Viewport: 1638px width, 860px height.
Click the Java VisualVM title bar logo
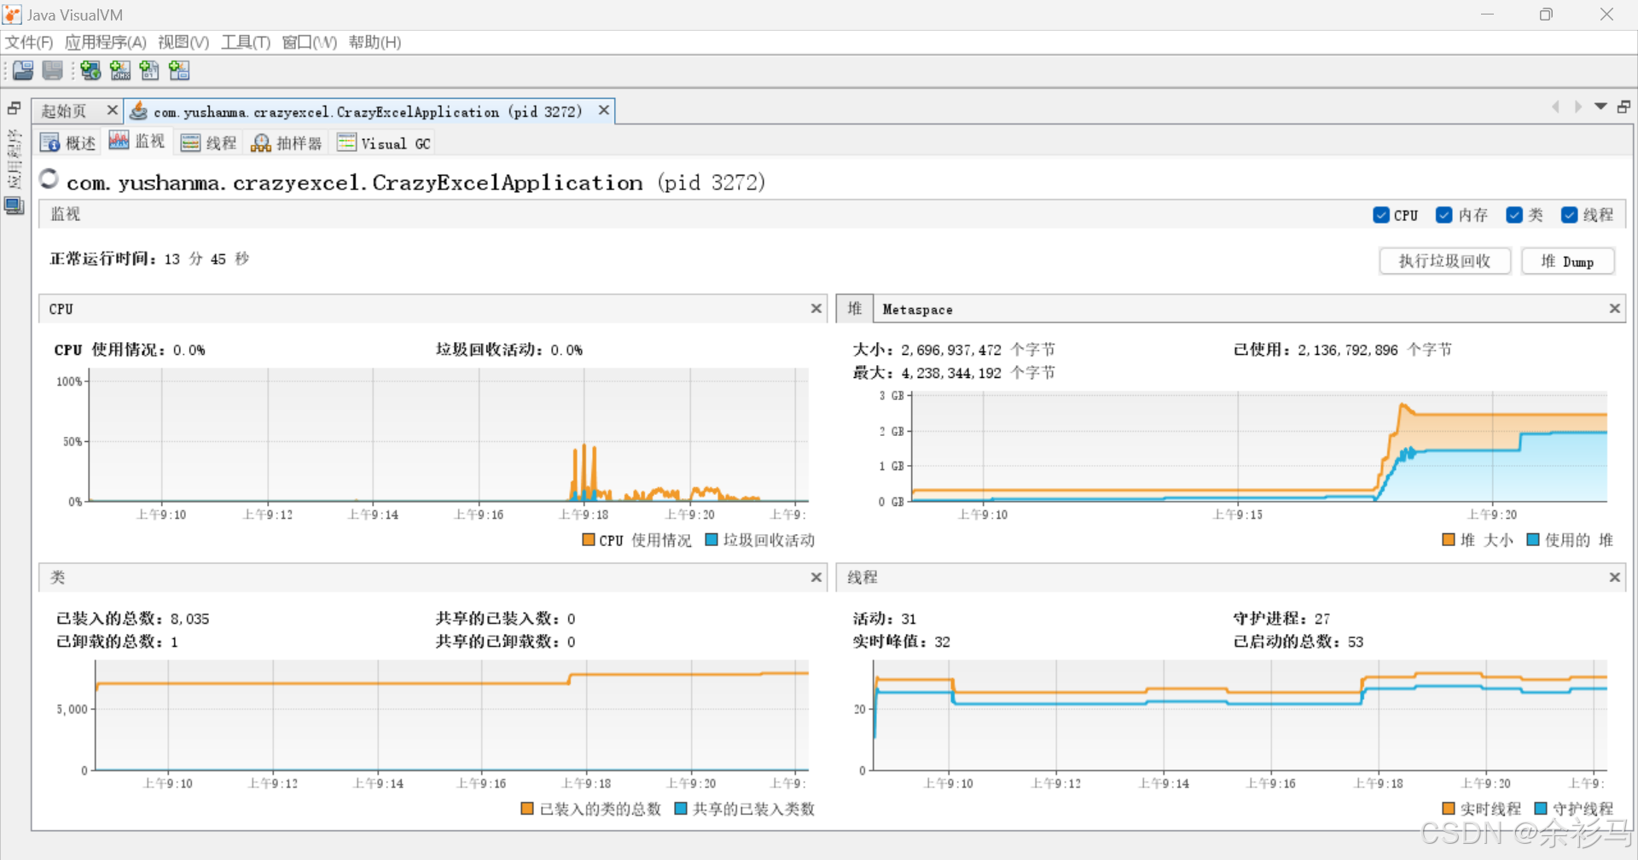click(x=12, y=15)
